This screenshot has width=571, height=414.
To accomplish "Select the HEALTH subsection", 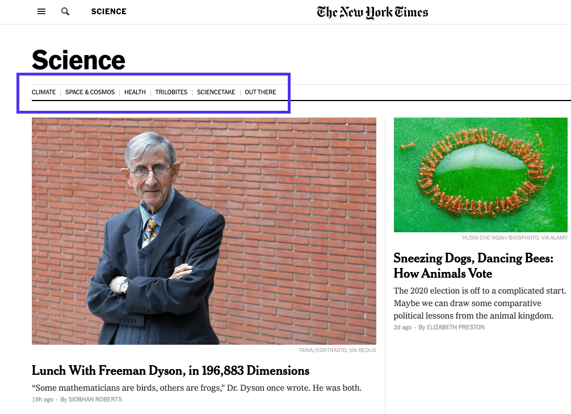I will tap(135, 92).
